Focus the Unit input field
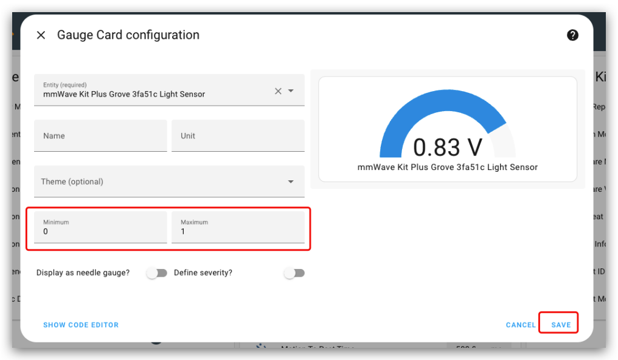Viewport: 618px width, 360px height. [238, 136]
